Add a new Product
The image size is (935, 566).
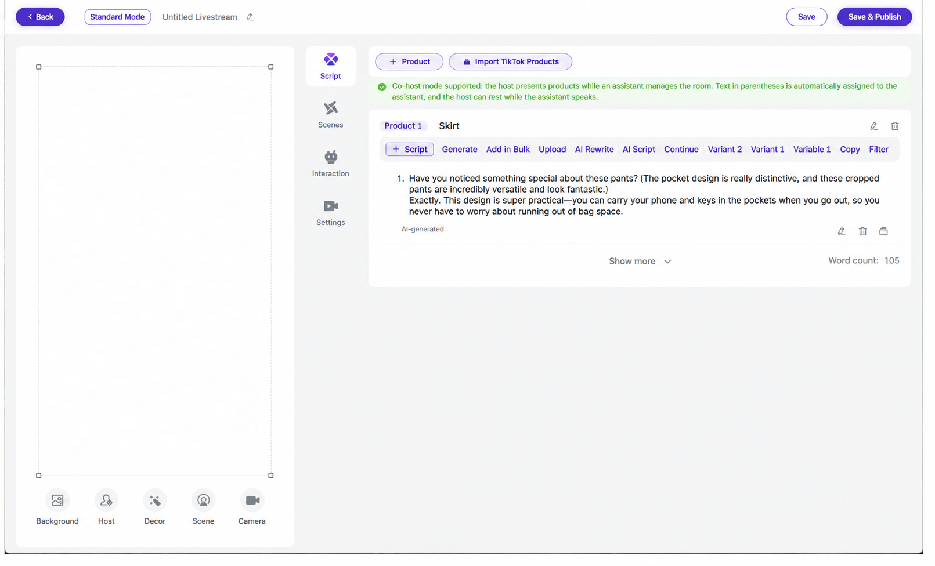[409, 61]
